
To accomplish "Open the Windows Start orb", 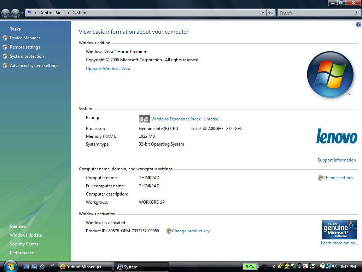I will pyautogui.click(x=10, y=266).
